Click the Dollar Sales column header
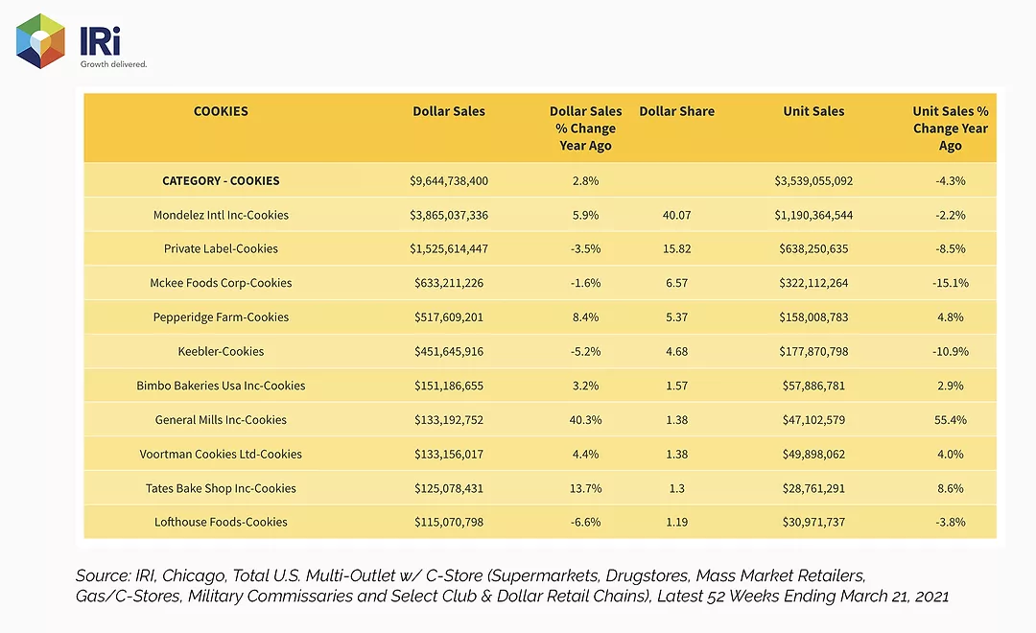 coord(449,111)
